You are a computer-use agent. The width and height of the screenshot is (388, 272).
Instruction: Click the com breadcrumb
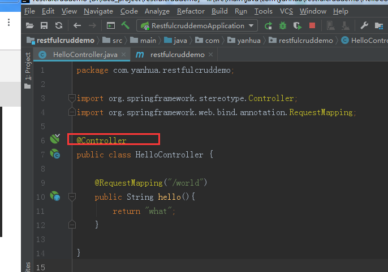click(x=207, y=41)
